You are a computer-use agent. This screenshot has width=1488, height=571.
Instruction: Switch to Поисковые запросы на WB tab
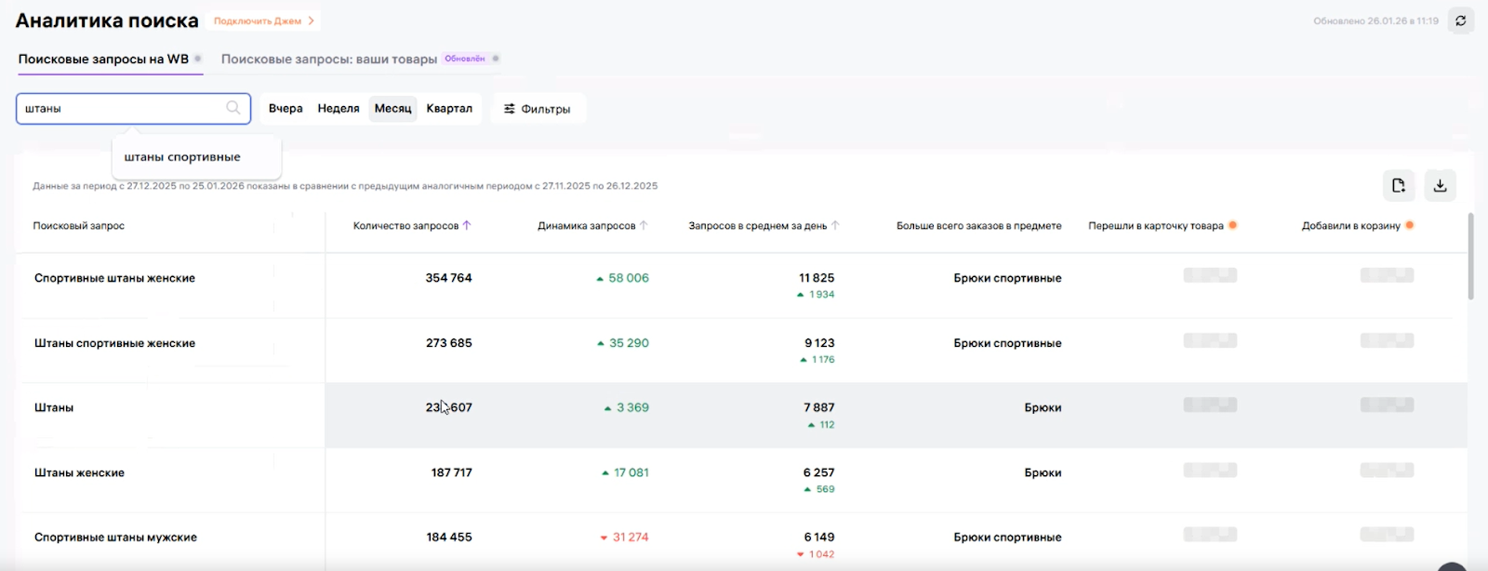(x=103, y=59)
